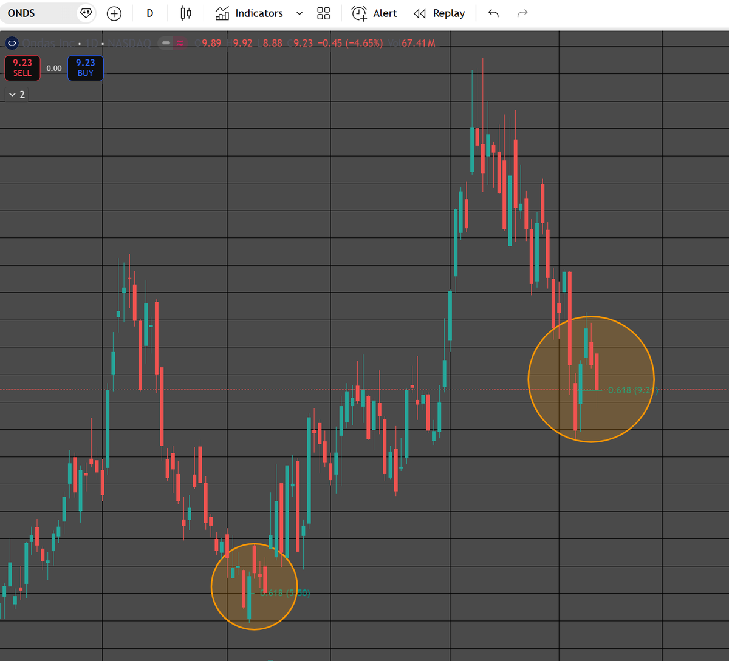Click the redo arrow icon
Viewport: 729px width, 661px height.
pos(522,13)
